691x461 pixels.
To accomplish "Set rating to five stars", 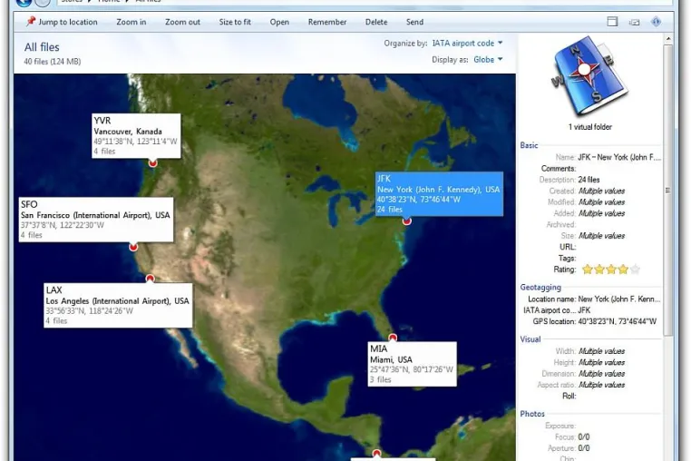I will point(635,270).
